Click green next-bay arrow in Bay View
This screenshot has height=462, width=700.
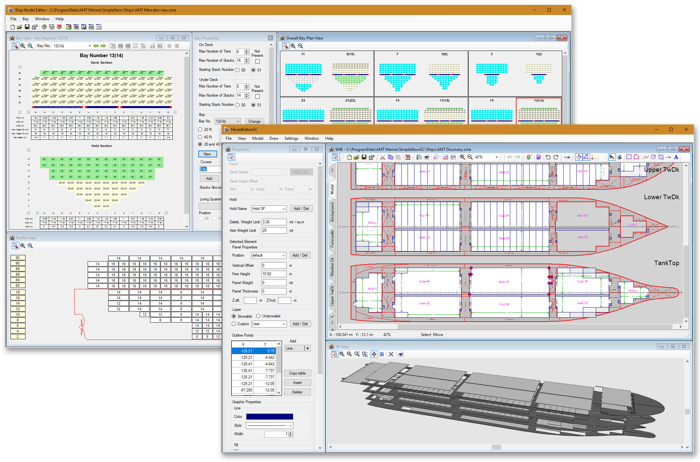103,46
